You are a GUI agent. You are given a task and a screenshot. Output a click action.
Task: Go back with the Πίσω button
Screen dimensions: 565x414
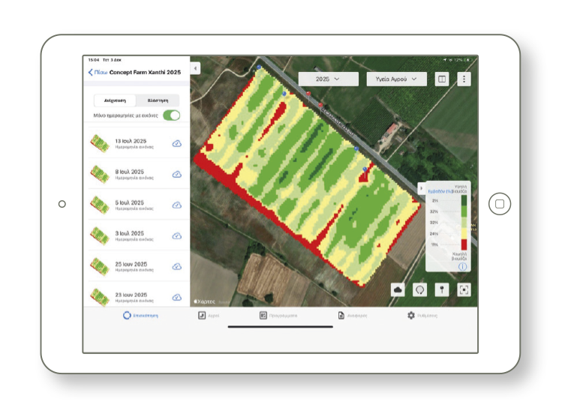(x=98, y=73)
